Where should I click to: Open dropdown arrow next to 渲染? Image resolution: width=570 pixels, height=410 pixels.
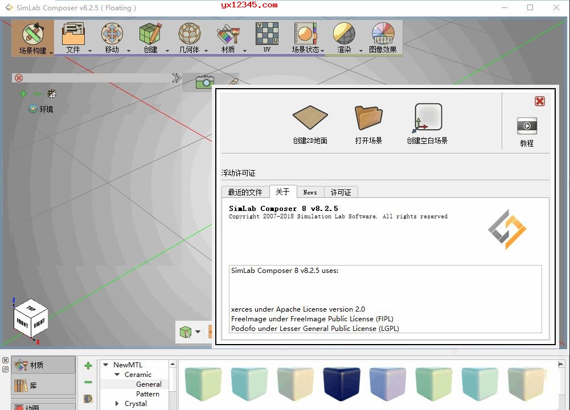pos(360,51)
